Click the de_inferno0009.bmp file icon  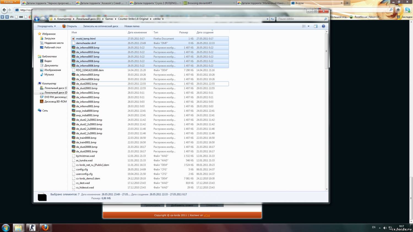[74, 48]
